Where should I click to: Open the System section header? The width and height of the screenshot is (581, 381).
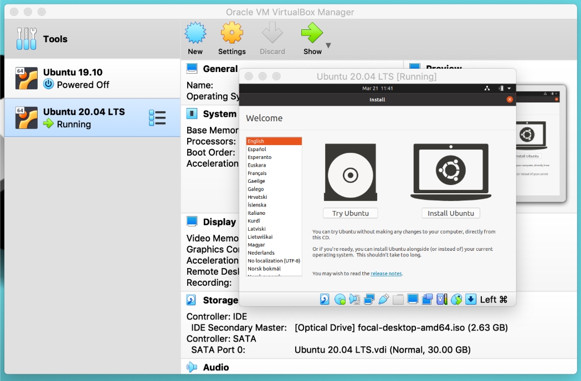click(x=219, y=114)
